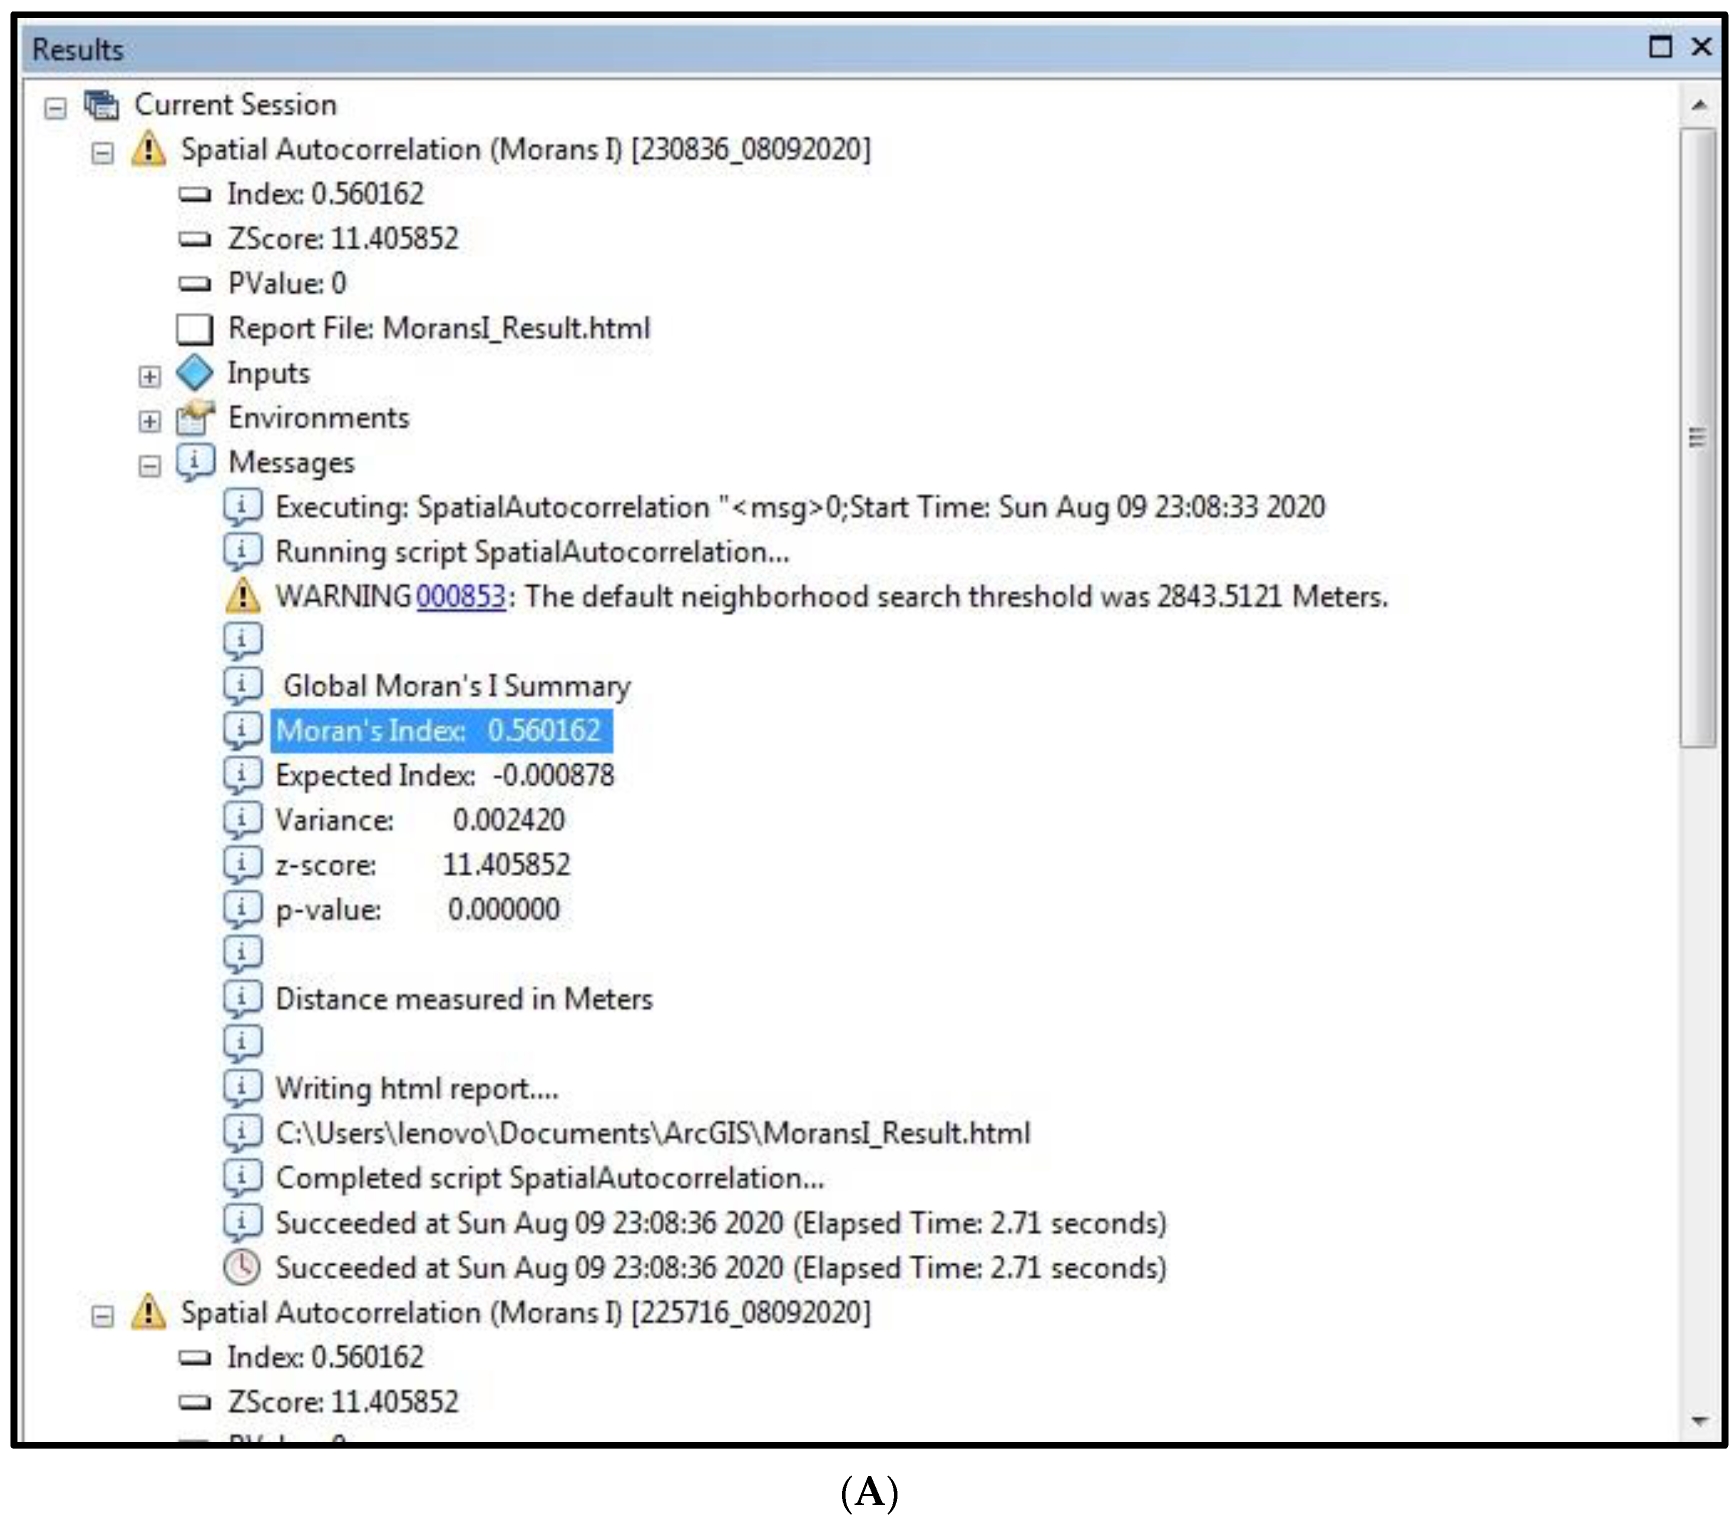This screenshot has height=1523, width=1735.
Task: Click warning icon beside first Spatial Autocorrelation result
Action: (148, 149)
